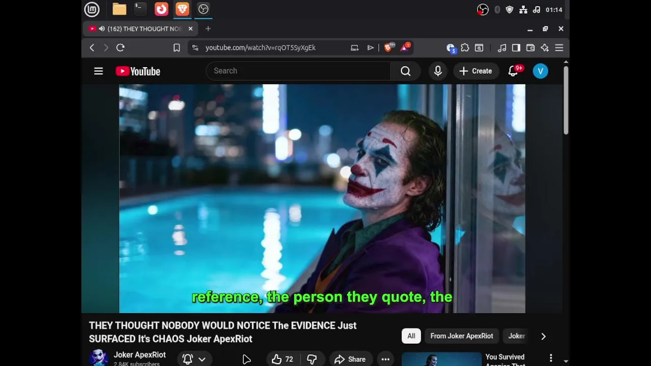Start voice search with microphone
This screenshot has height=366, width=651.
click(x=438, y=71)
